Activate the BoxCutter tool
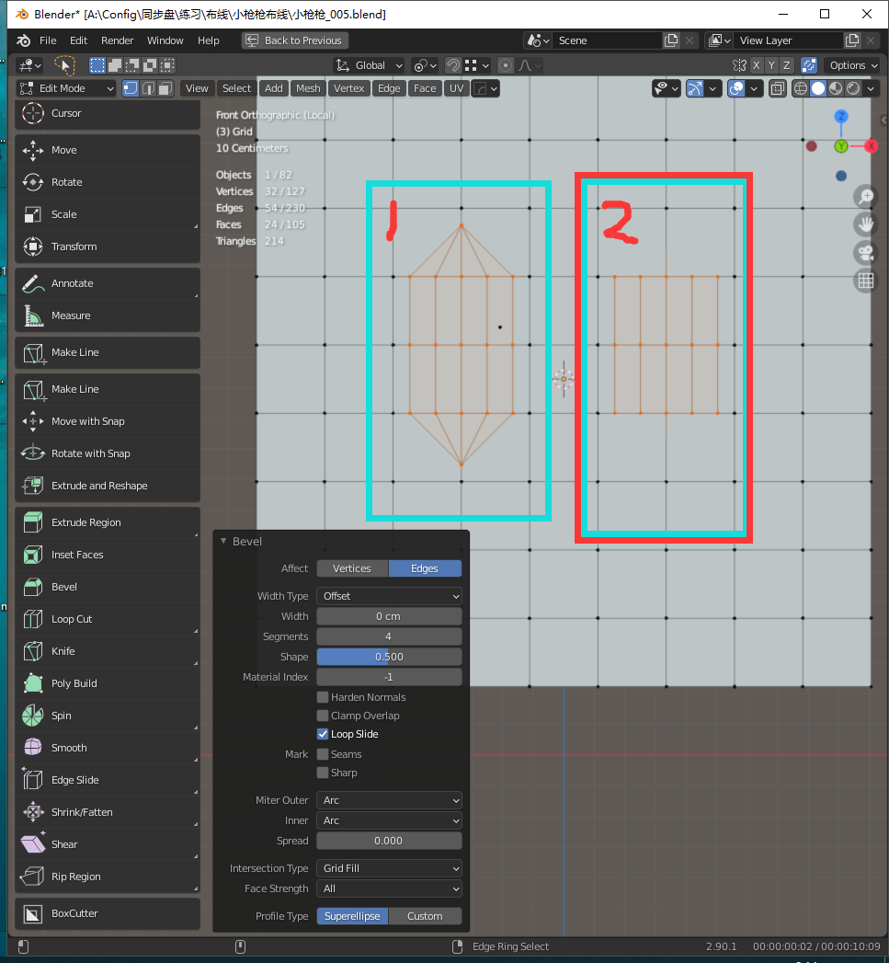 108,914
